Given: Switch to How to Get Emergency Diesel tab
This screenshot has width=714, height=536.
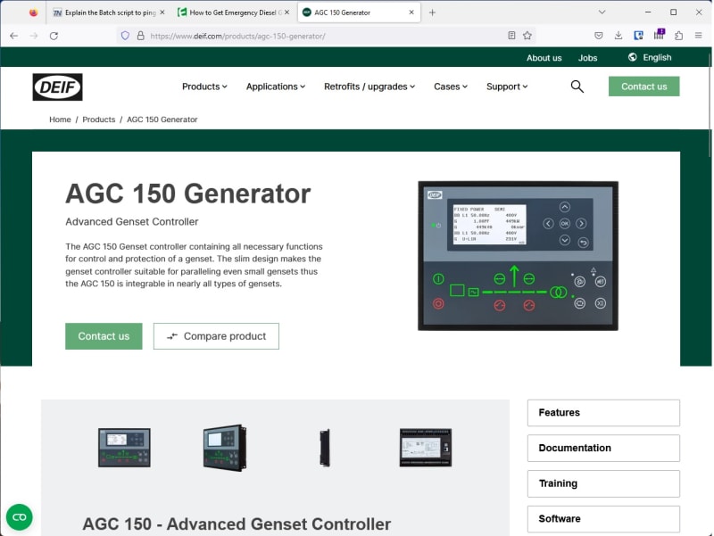Looking at the screenshot, I should point(233,12).
